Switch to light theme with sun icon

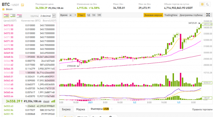202,5
